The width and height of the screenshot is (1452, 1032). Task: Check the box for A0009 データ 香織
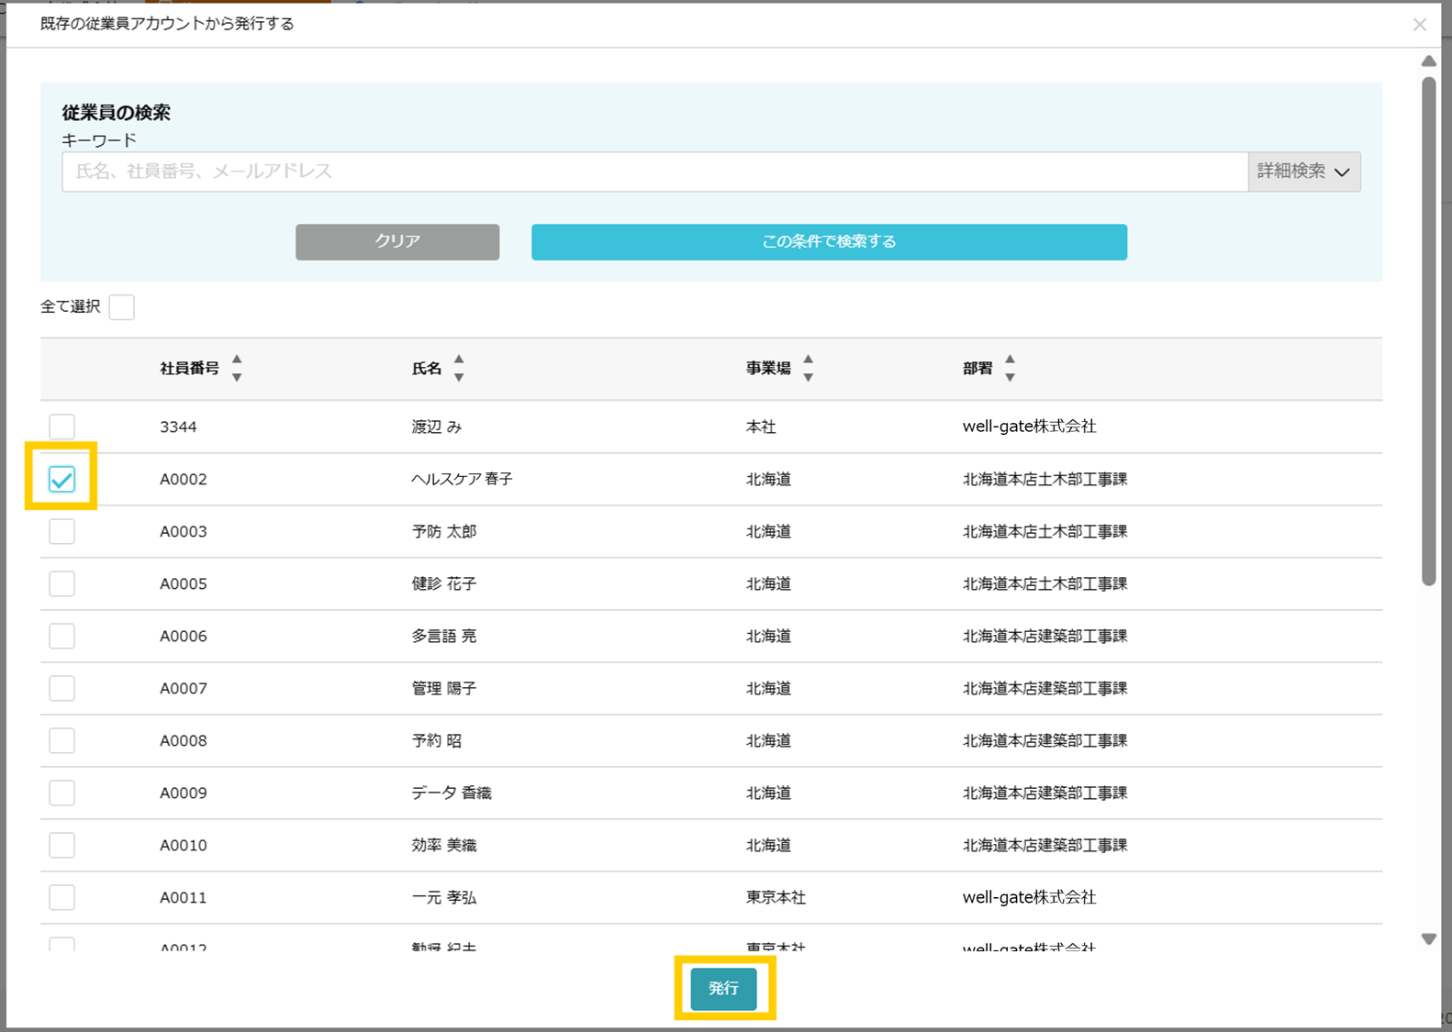tap(61, 793)
